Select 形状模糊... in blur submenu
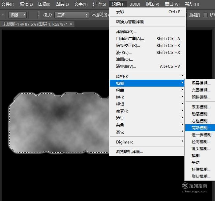Screen dimensions: 215x201 coord(200,177)
